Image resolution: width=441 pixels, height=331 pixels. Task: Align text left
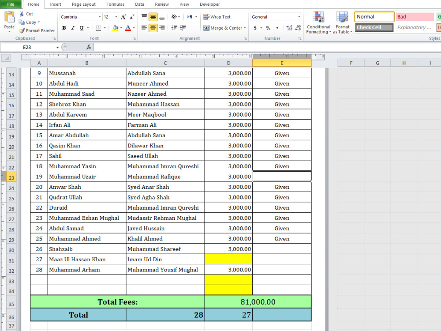144,28
